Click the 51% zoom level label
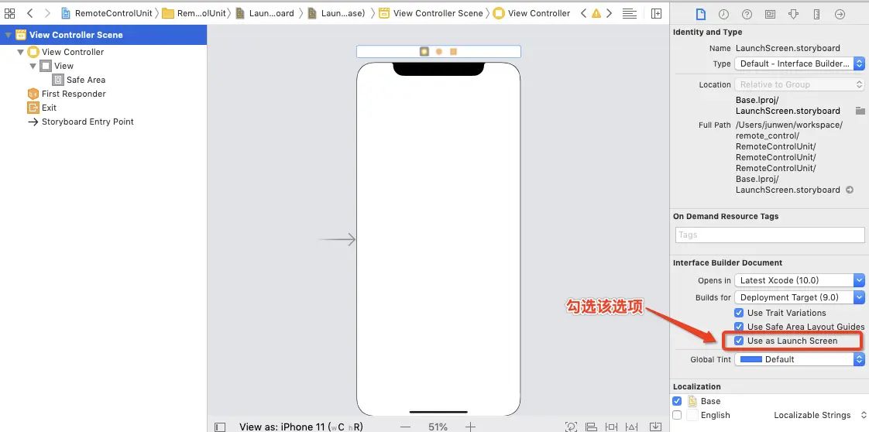Viewport: 869px width, 432px height. 438,427
